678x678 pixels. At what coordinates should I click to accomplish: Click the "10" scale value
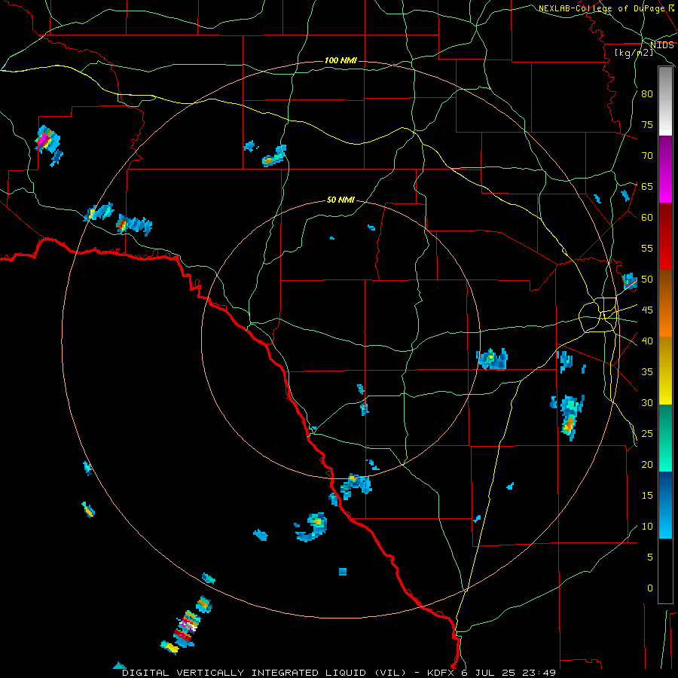pos(647,527)
